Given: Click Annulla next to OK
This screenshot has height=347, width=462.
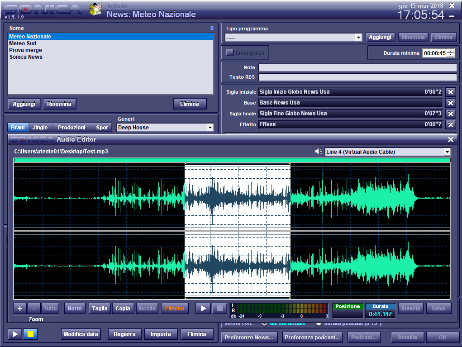Looking at the screenshot, I should (408, 337).
